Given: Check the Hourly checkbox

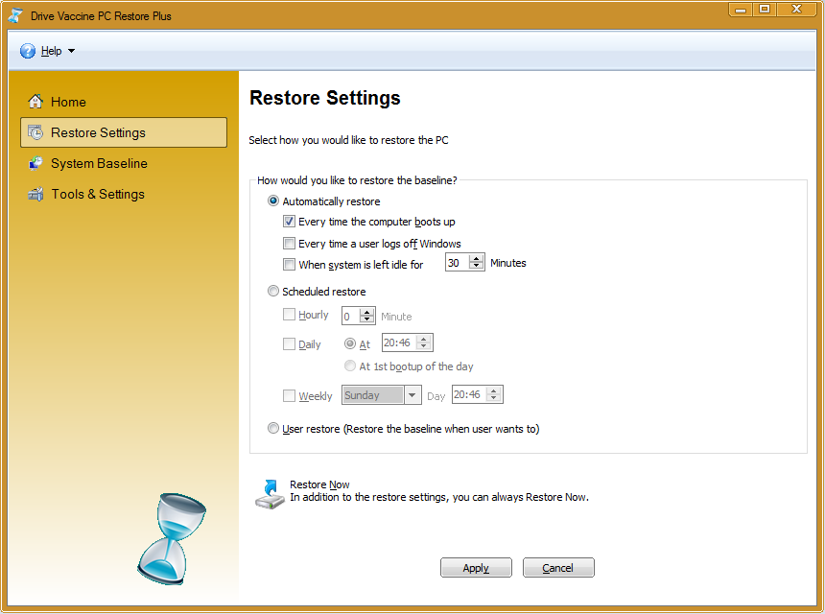Looking at the screenshot, I should (289, 314).
